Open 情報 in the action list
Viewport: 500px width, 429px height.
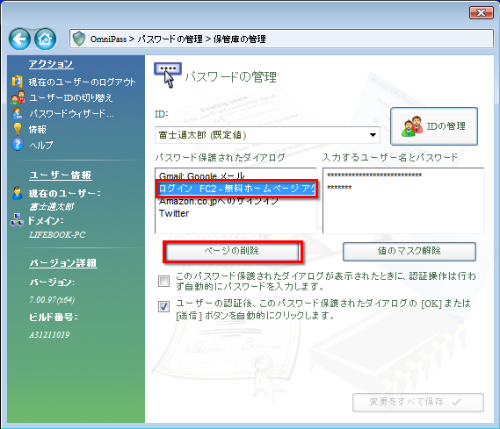37,130
